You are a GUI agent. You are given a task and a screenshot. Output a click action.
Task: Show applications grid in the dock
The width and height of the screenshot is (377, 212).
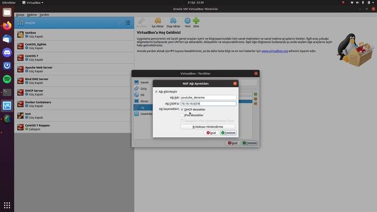pyautogui.click(x=7, y=206)
